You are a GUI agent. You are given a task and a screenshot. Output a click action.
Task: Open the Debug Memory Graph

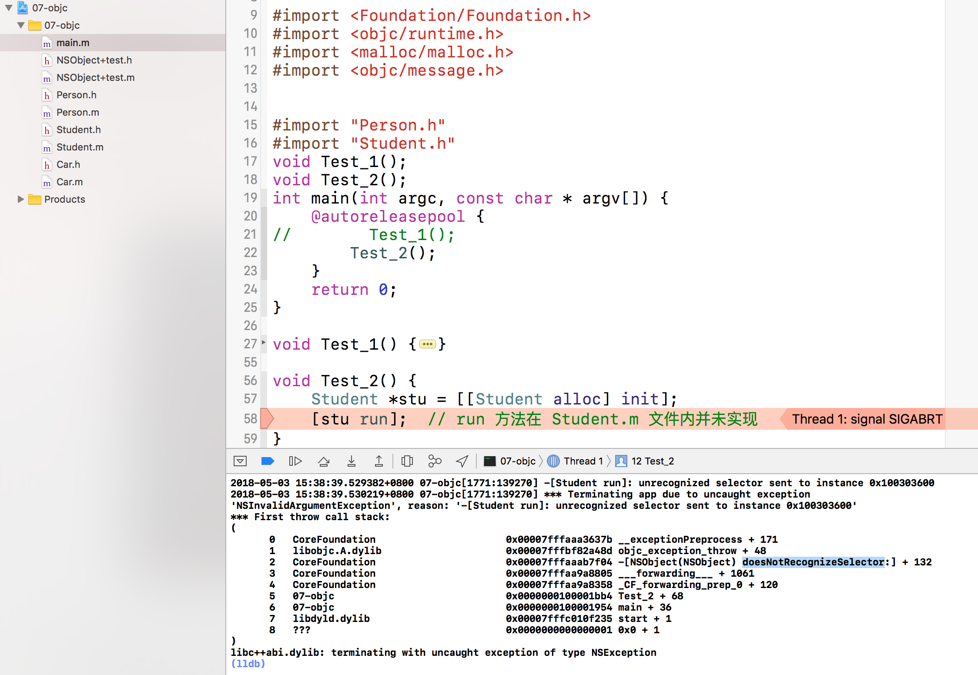(435, 461)
